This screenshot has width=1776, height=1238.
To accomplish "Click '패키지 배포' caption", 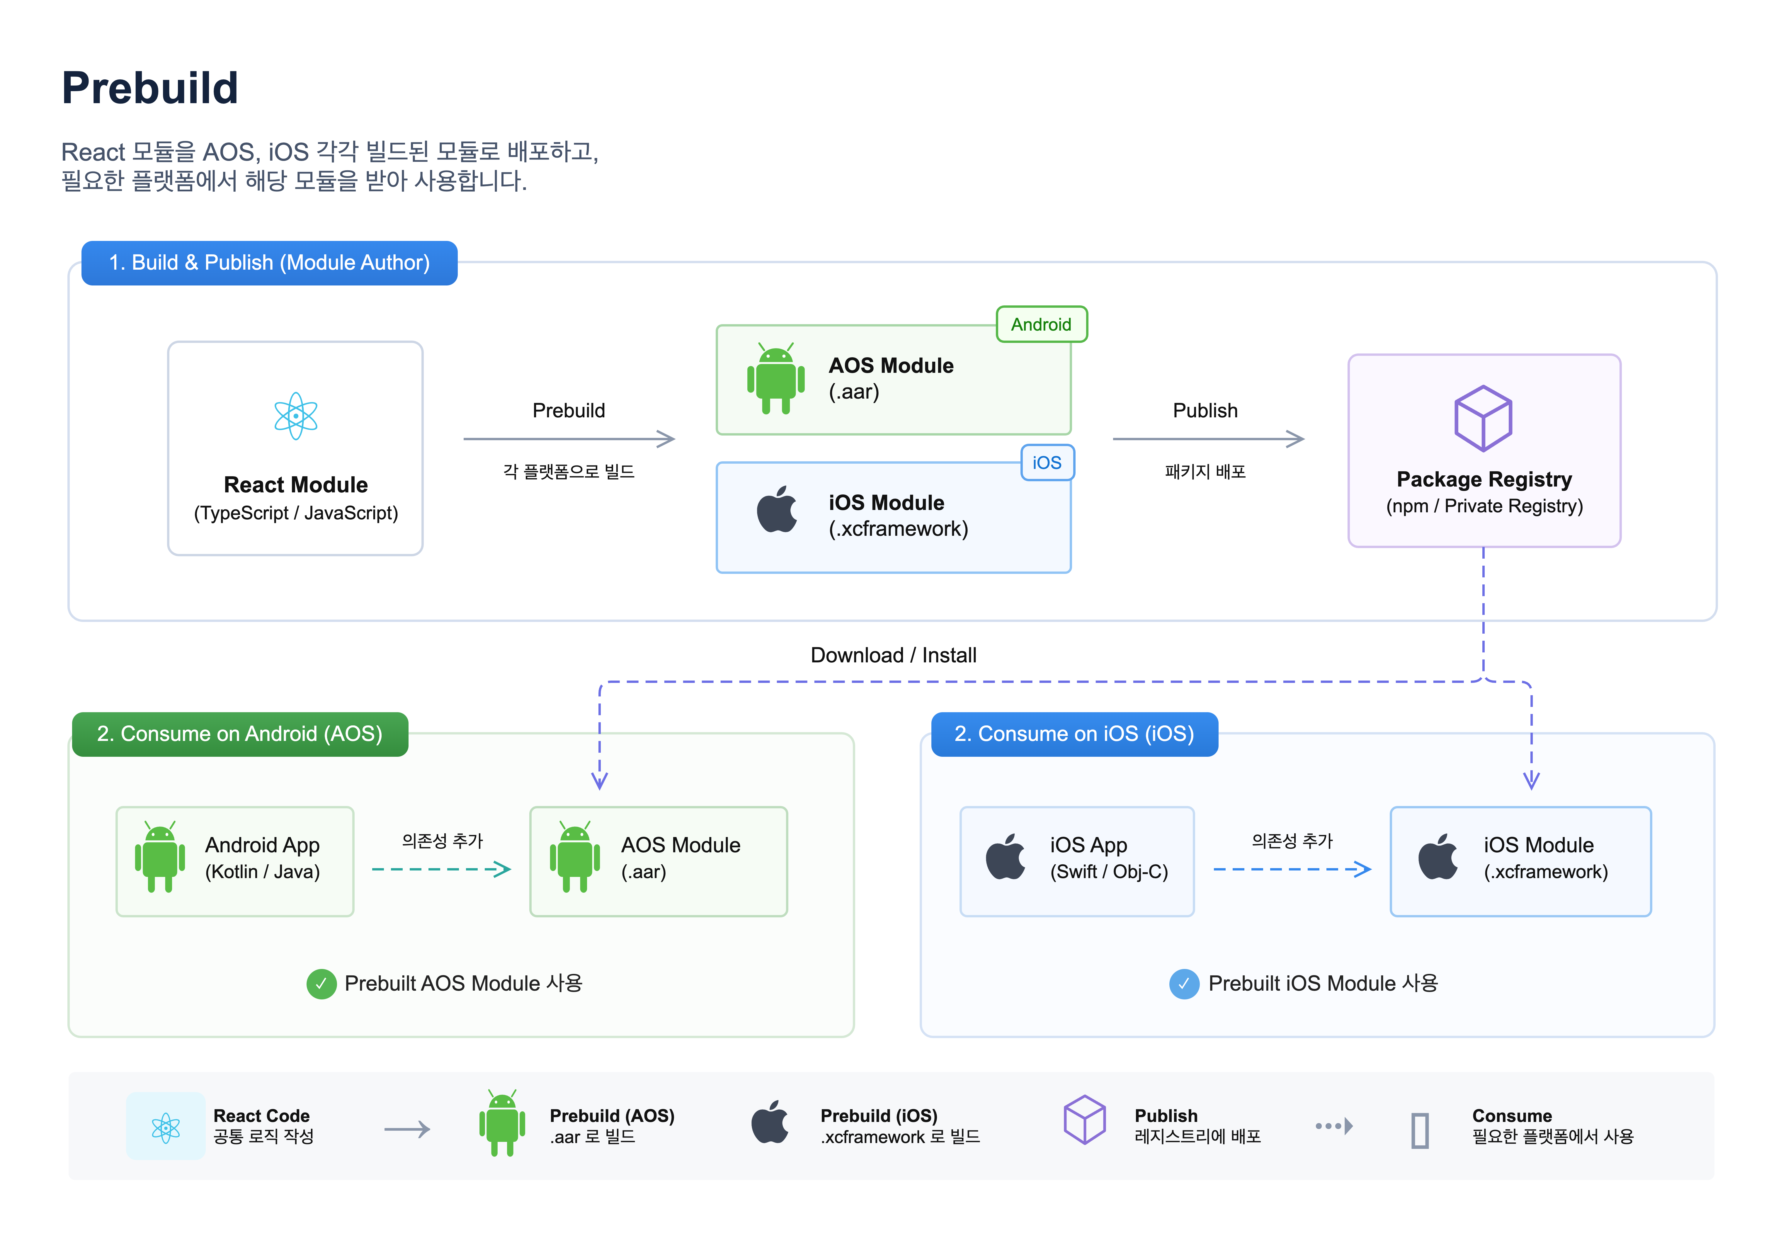I will point(1205,471).
